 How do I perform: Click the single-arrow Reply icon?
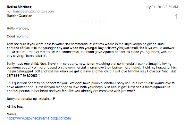coord(89,22)
